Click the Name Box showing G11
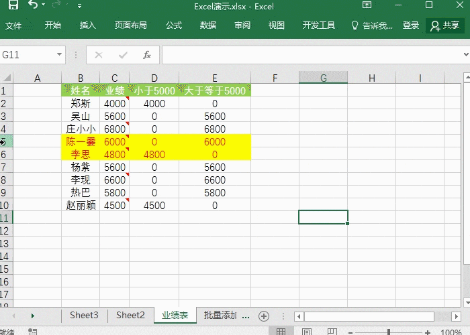Screen dimensions: 470x335 pos(28,55)
